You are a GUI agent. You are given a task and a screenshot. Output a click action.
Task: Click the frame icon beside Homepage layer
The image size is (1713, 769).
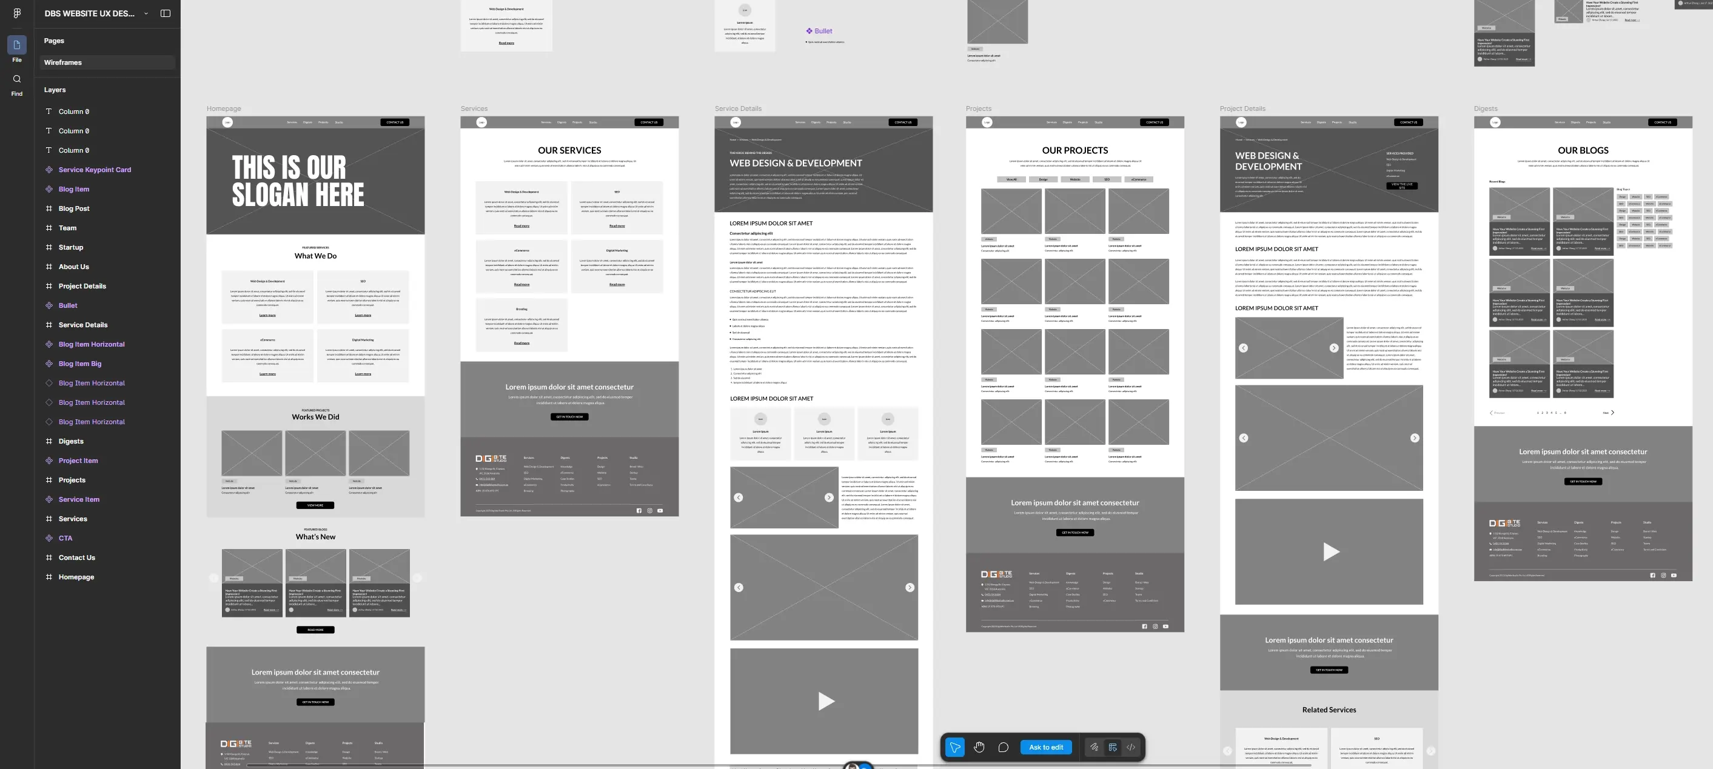coord(49,577)
